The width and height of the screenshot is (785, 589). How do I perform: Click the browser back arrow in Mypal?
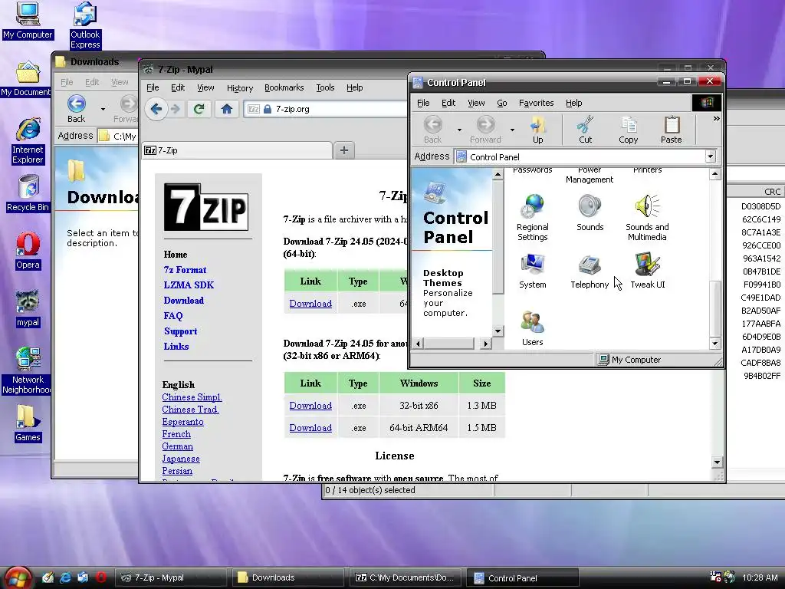(156, 109)
